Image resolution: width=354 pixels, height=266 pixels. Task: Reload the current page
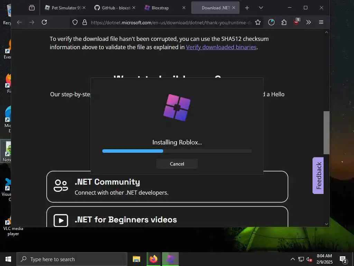(44, 22)
